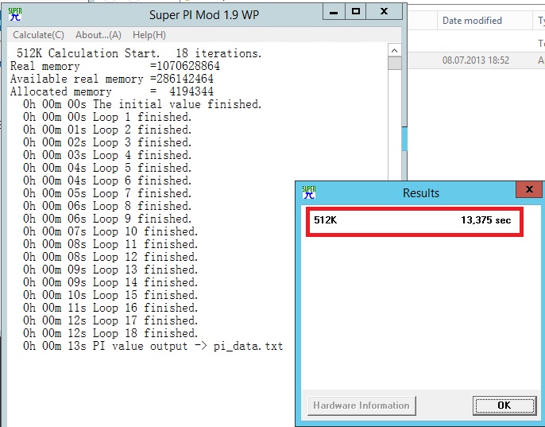
Task: Click OK in the Results dialog
Action: click(504, 406)
